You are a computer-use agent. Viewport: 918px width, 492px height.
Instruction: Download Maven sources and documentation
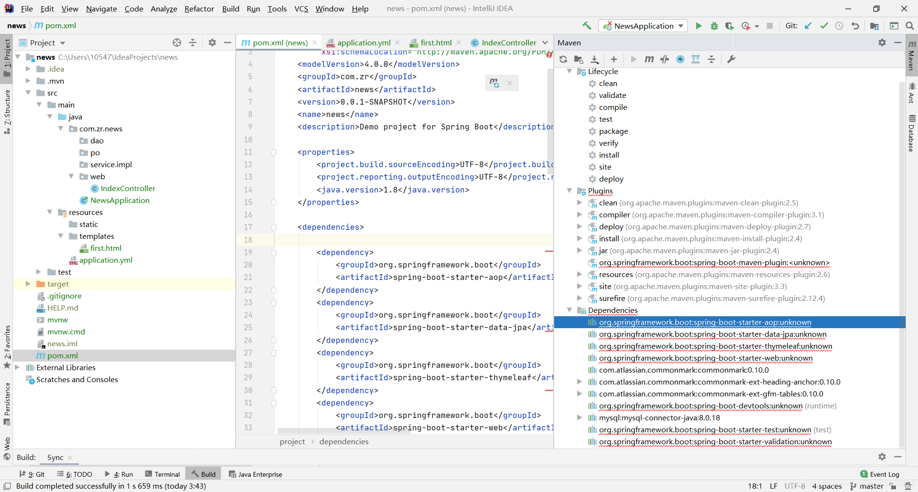[595, 59]
